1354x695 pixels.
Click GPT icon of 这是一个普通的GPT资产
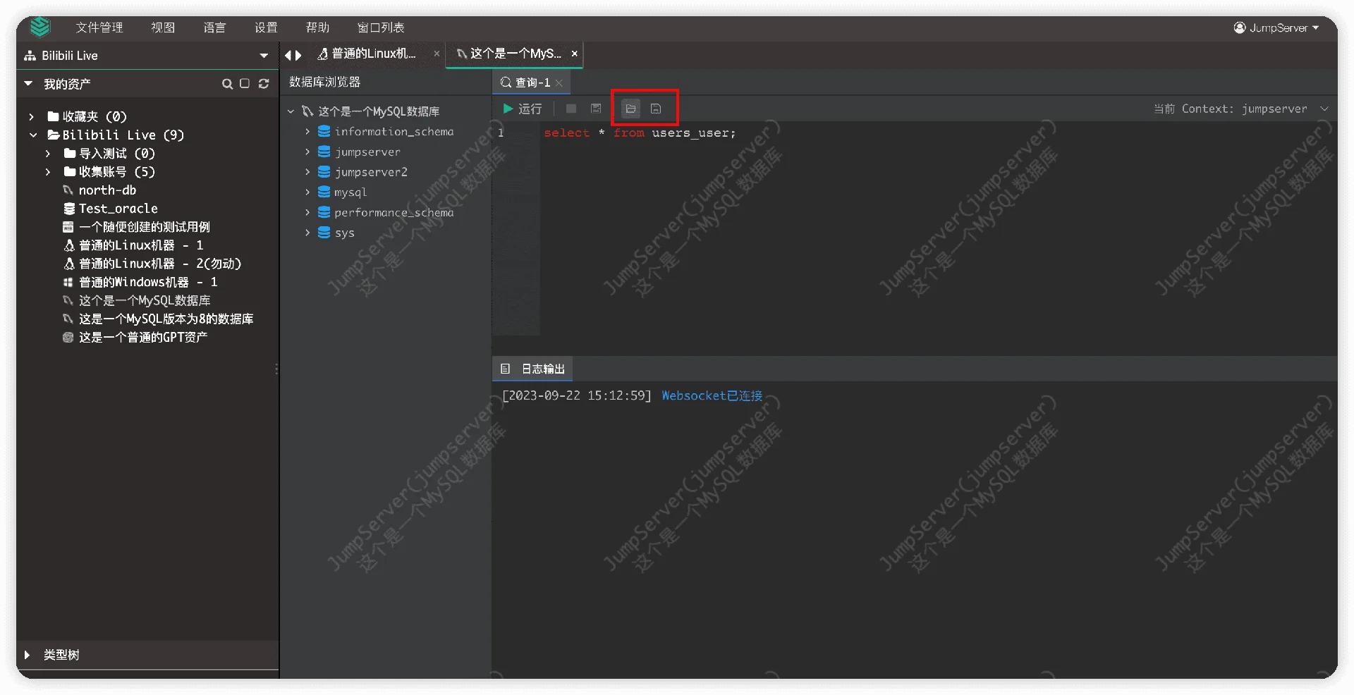coord(68,337)
